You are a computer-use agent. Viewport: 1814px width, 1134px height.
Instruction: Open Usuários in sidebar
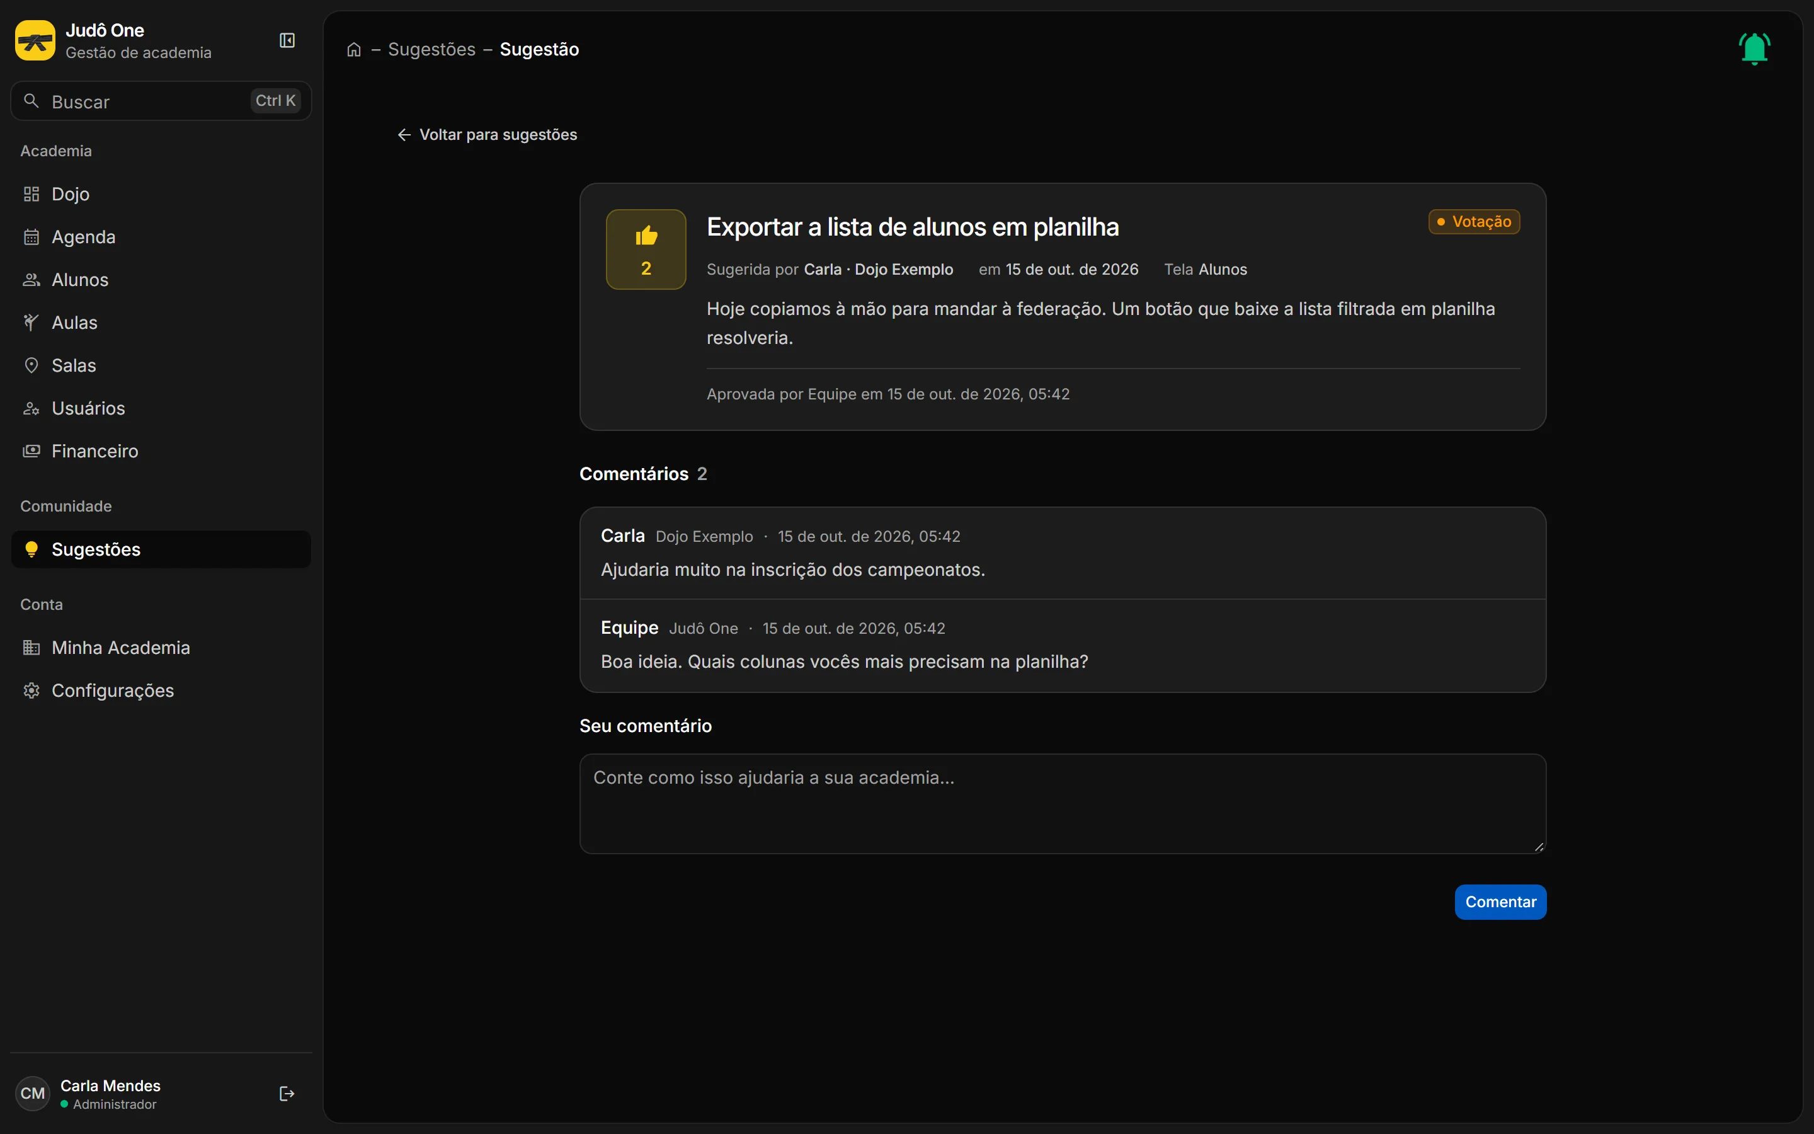[x=161, y=408]
